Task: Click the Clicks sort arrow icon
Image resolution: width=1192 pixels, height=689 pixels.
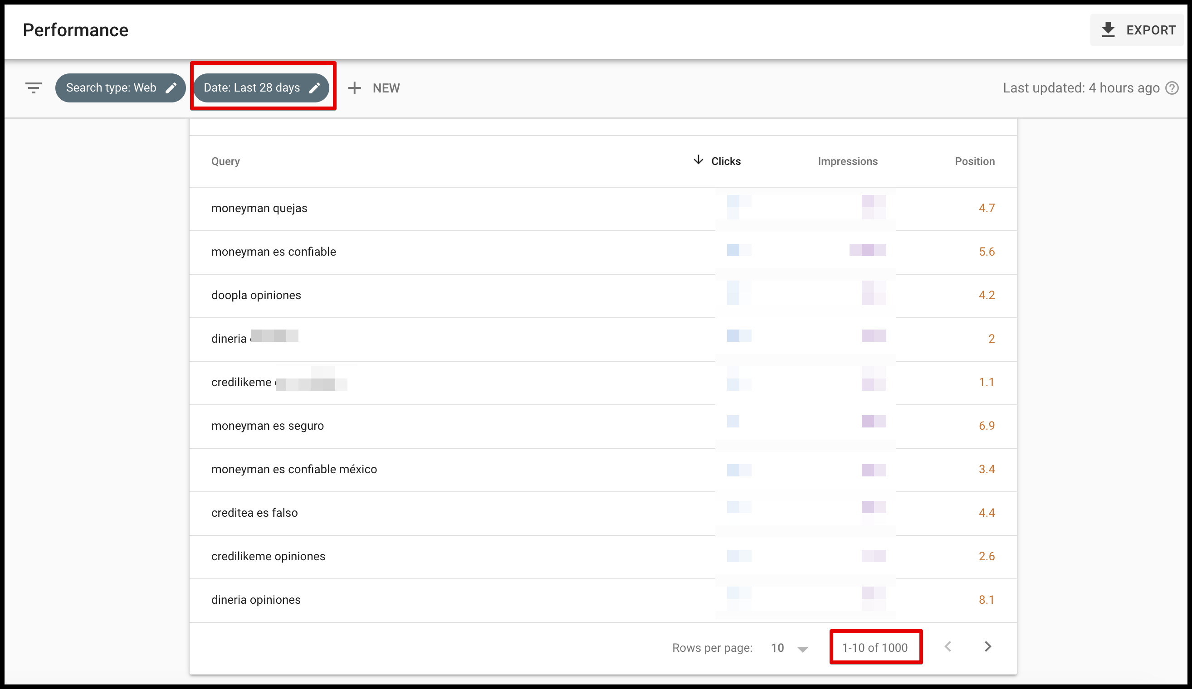Action: coord(698,160)
